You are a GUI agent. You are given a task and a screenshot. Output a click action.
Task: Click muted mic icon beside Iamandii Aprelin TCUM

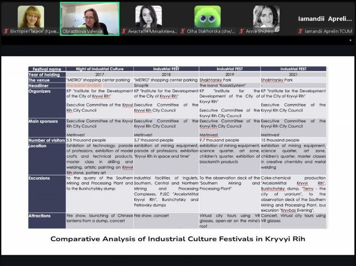tap(301, 31)
